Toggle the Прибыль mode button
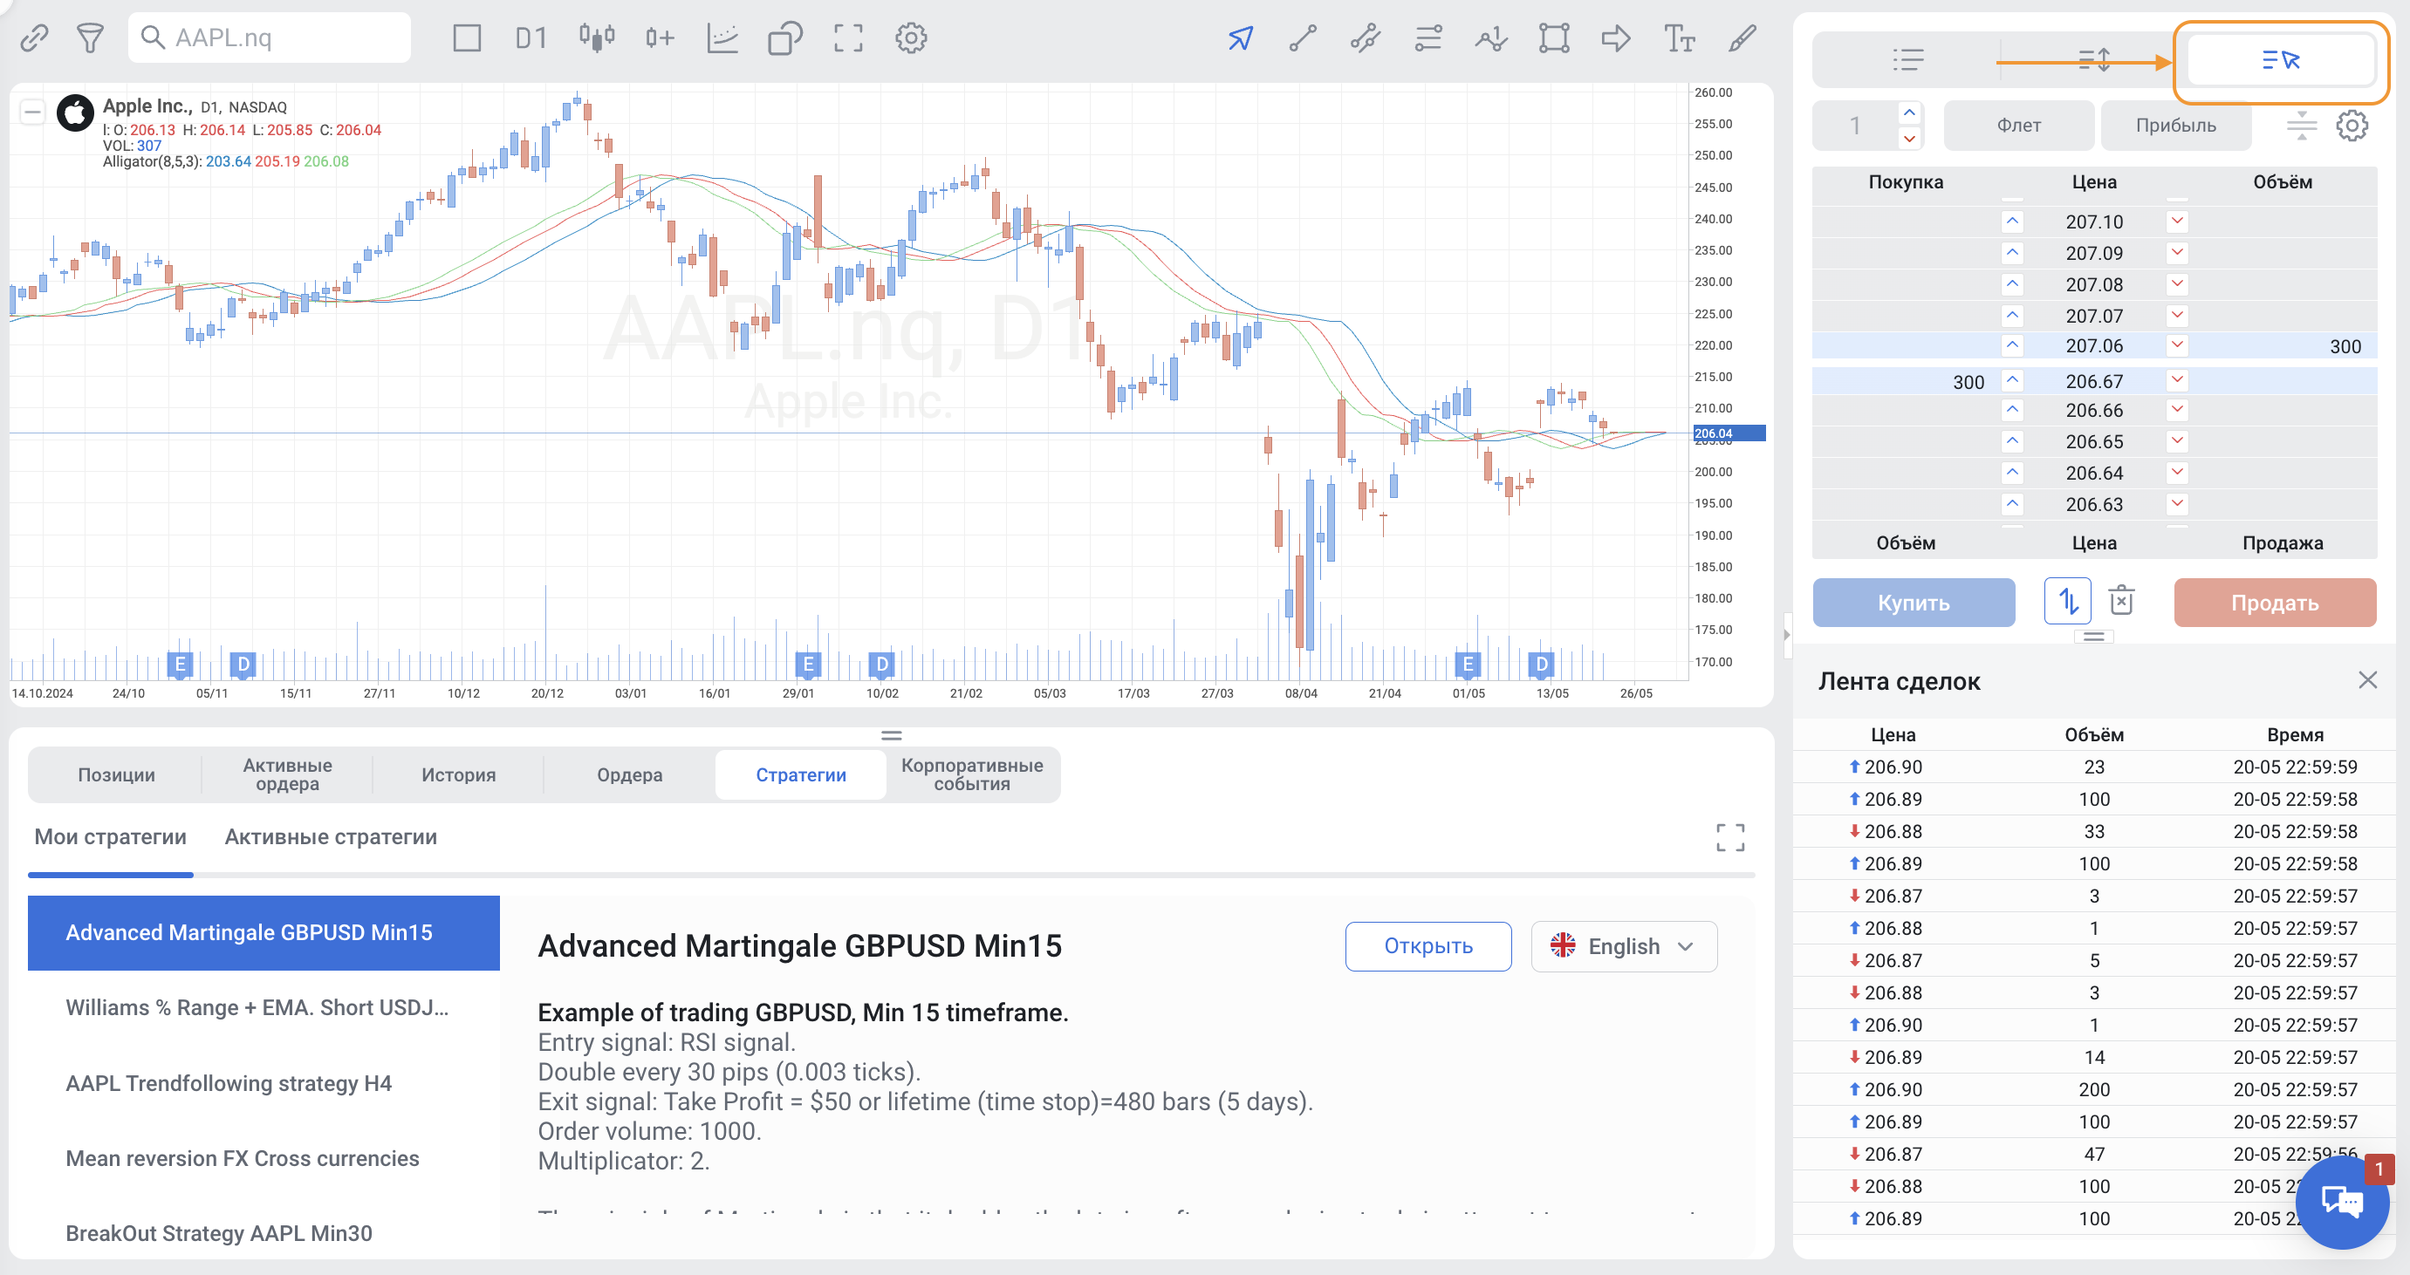Screen dimensions: 2410x1275 pos(2175,126)
